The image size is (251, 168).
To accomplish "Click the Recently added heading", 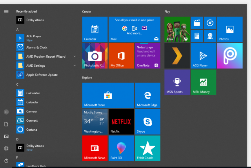I will (26, 11).
